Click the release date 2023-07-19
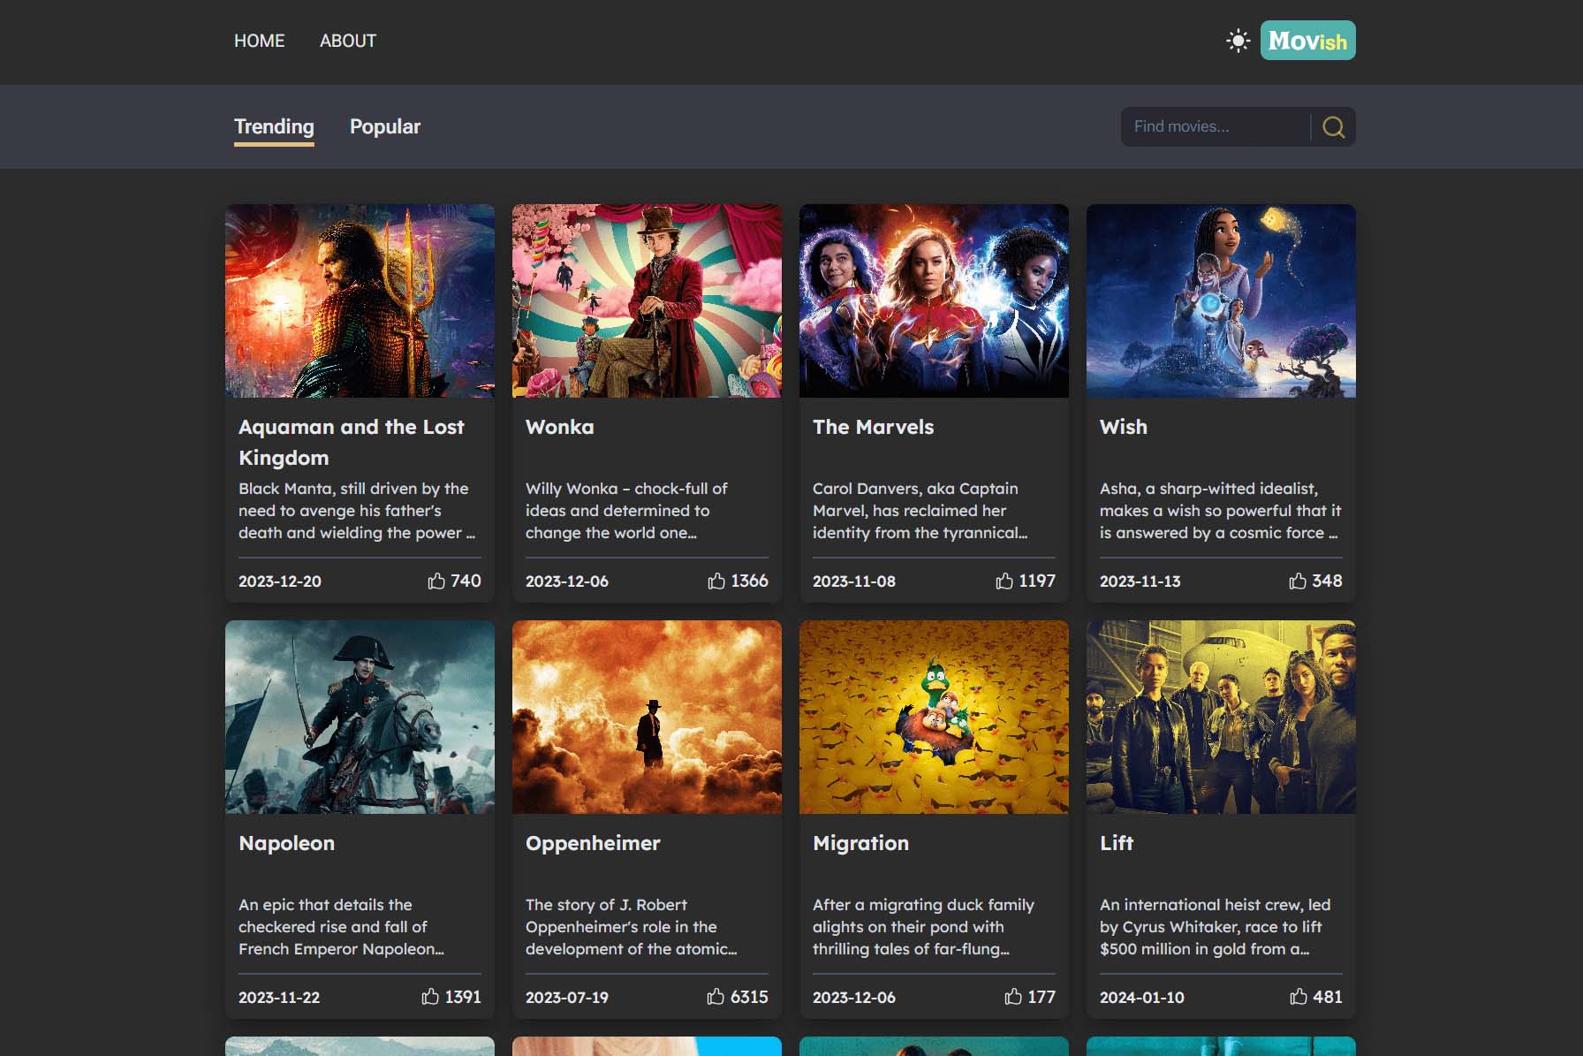 (x=567, y=998)
